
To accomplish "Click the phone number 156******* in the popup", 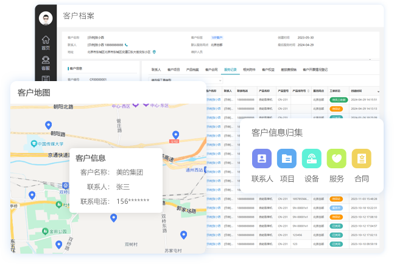I will (x=133, y=201).
